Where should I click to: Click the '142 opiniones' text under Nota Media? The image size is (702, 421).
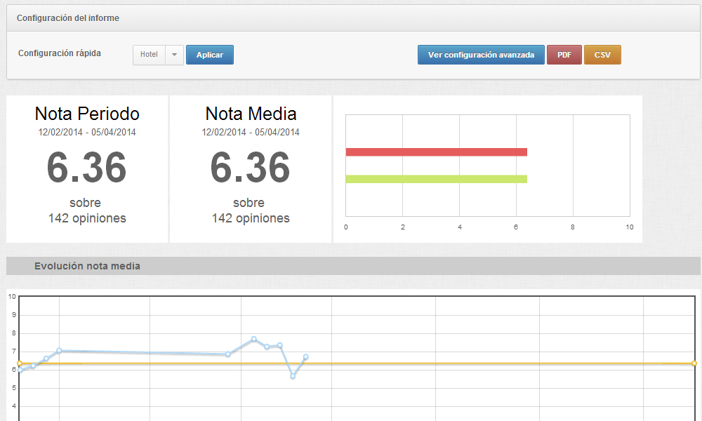pos(251,218)
